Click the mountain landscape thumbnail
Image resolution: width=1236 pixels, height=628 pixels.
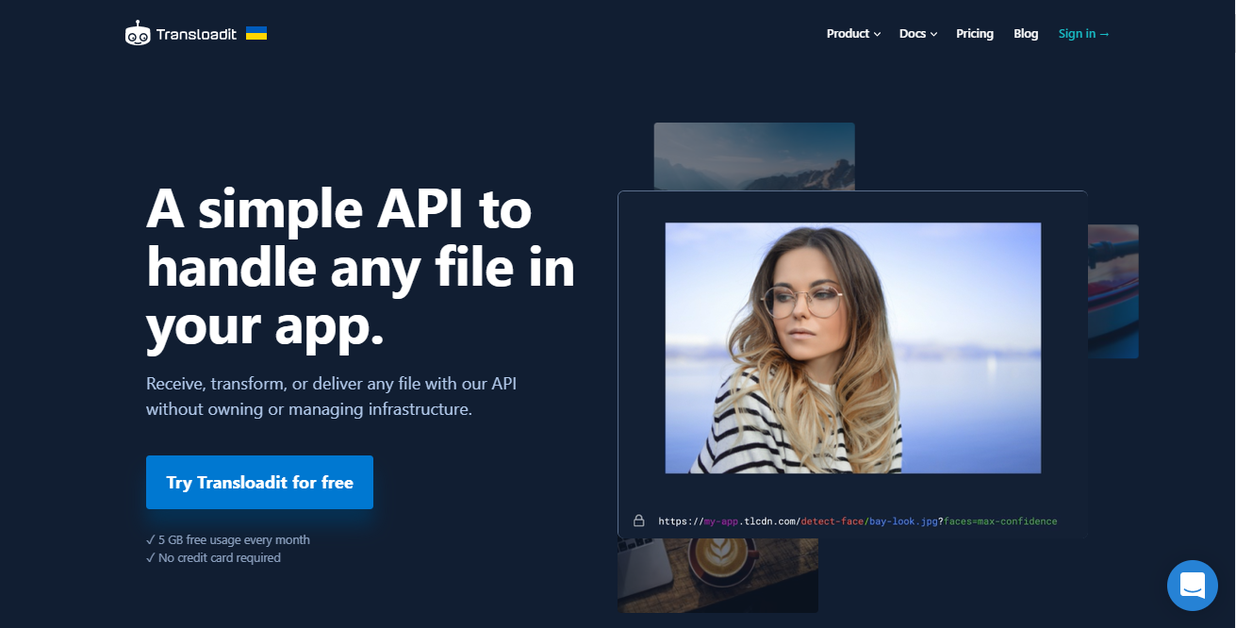click(x=754, y=157)
